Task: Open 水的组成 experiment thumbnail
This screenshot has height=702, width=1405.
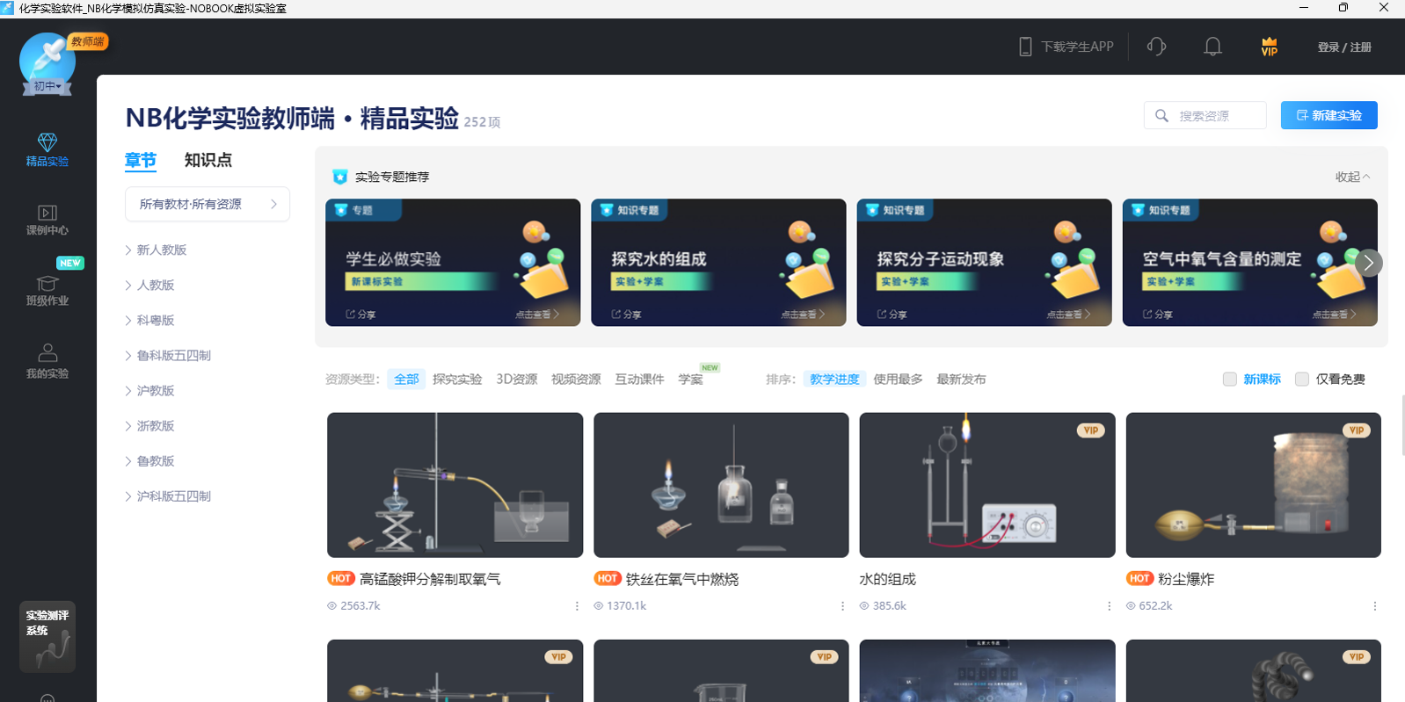Action: tap(987, 485)
